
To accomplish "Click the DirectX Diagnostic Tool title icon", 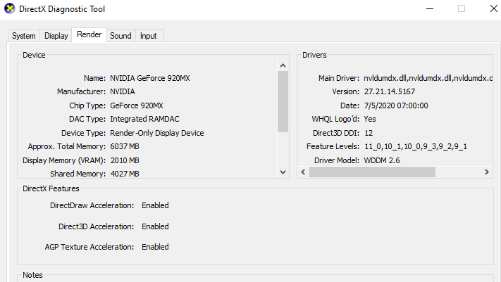I will click(10, 8).
